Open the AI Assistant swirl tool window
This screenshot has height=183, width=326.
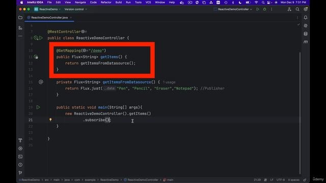coord(306,26)
